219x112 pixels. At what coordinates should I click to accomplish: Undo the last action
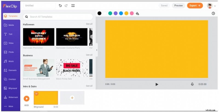(60, 5)
